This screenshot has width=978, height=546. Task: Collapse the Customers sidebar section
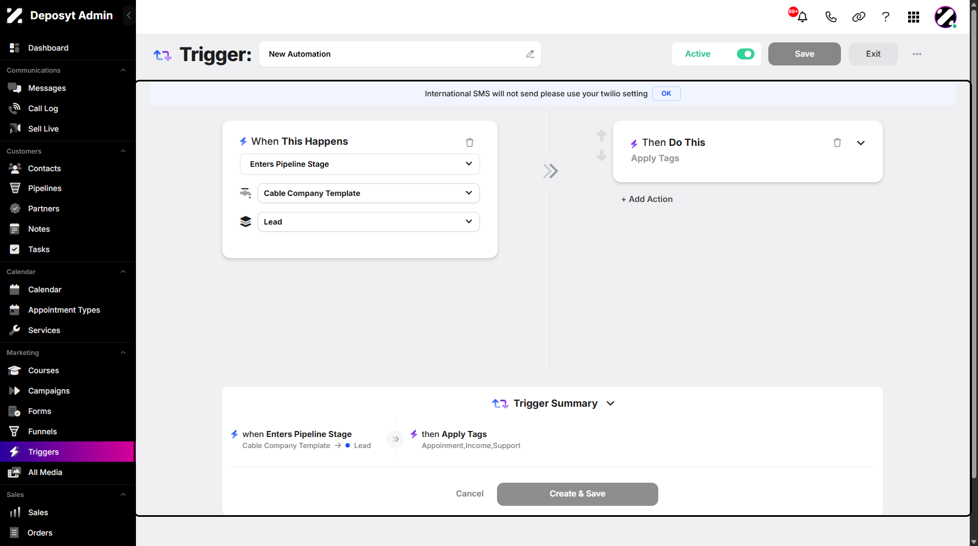tap(123, 151)
